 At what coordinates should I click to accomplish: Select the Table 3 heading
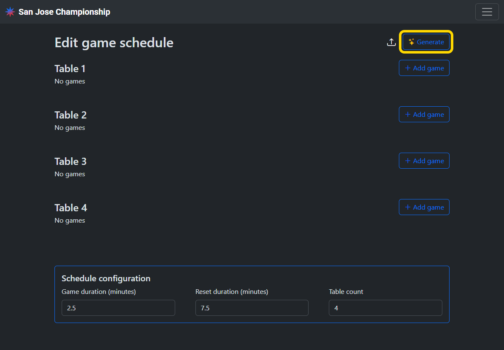point(70,162)
